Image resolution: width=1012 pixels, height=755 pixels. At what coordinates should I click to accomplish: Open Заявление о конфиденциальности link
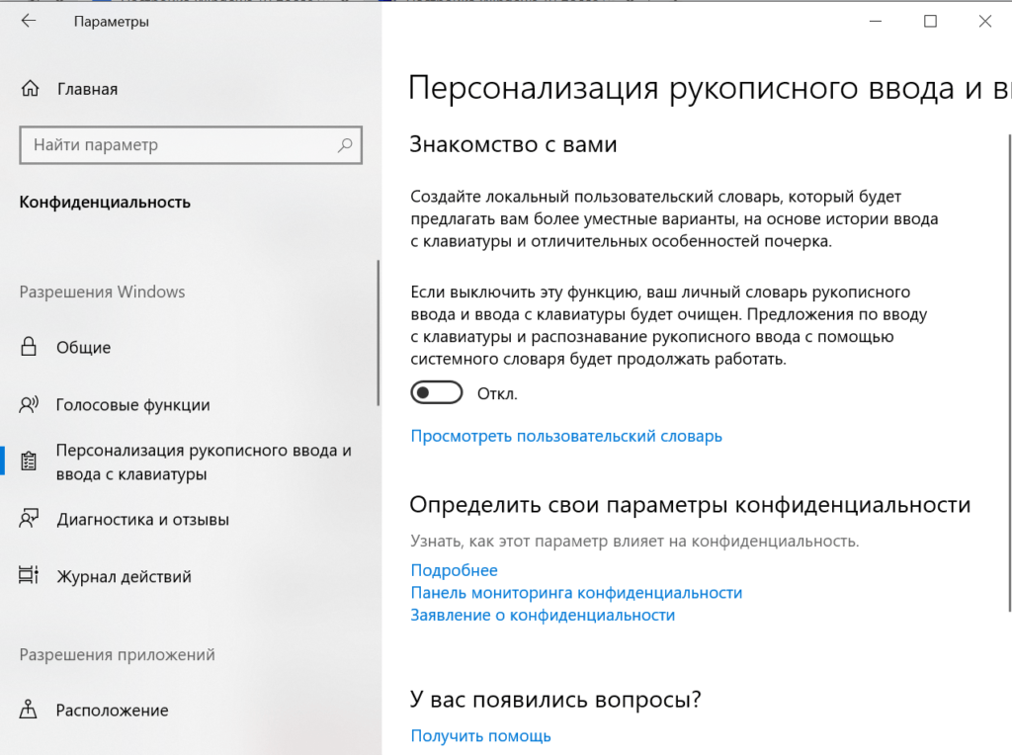[543, 615]
